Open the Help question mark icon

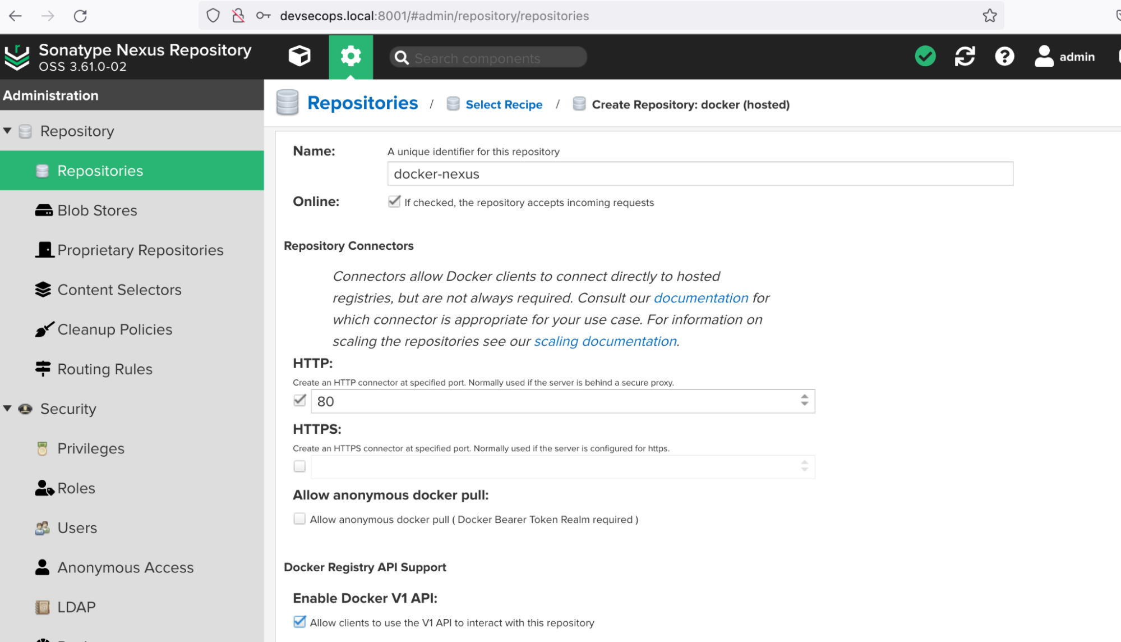(1004, 56)
